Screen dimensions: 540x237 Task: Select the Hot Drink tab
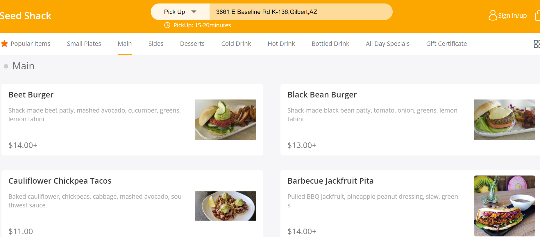[x=281, y=44]
